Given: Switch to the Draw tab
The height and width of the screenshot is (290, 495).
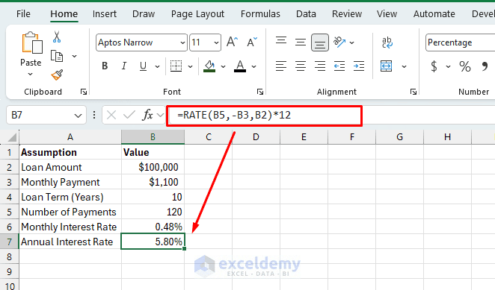Looking at the screenshot, I should (x=144, y=14).
